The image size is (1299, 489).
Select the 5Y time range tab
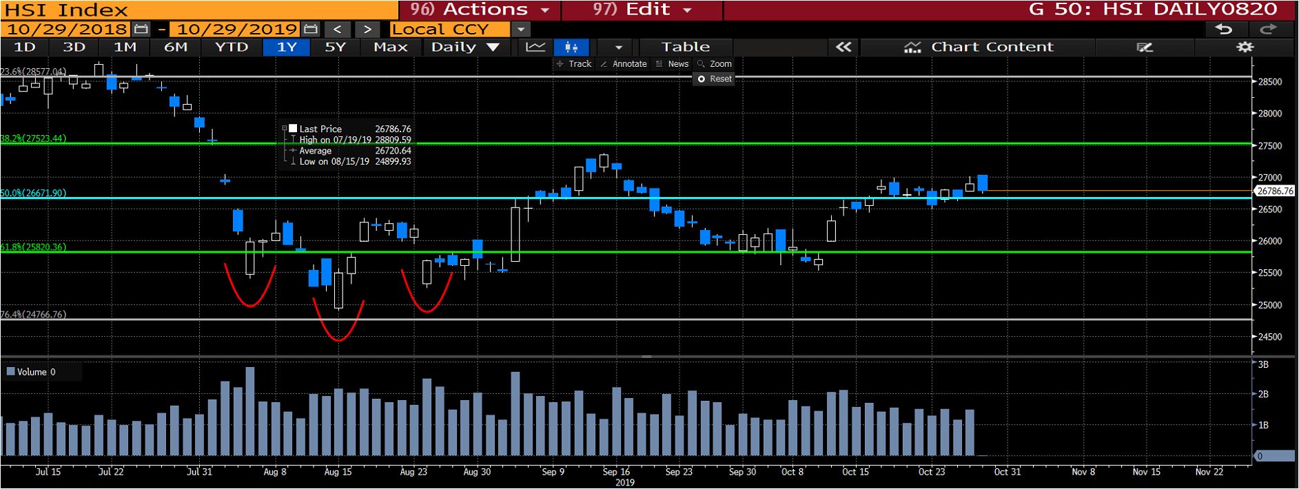coord(335,48)
